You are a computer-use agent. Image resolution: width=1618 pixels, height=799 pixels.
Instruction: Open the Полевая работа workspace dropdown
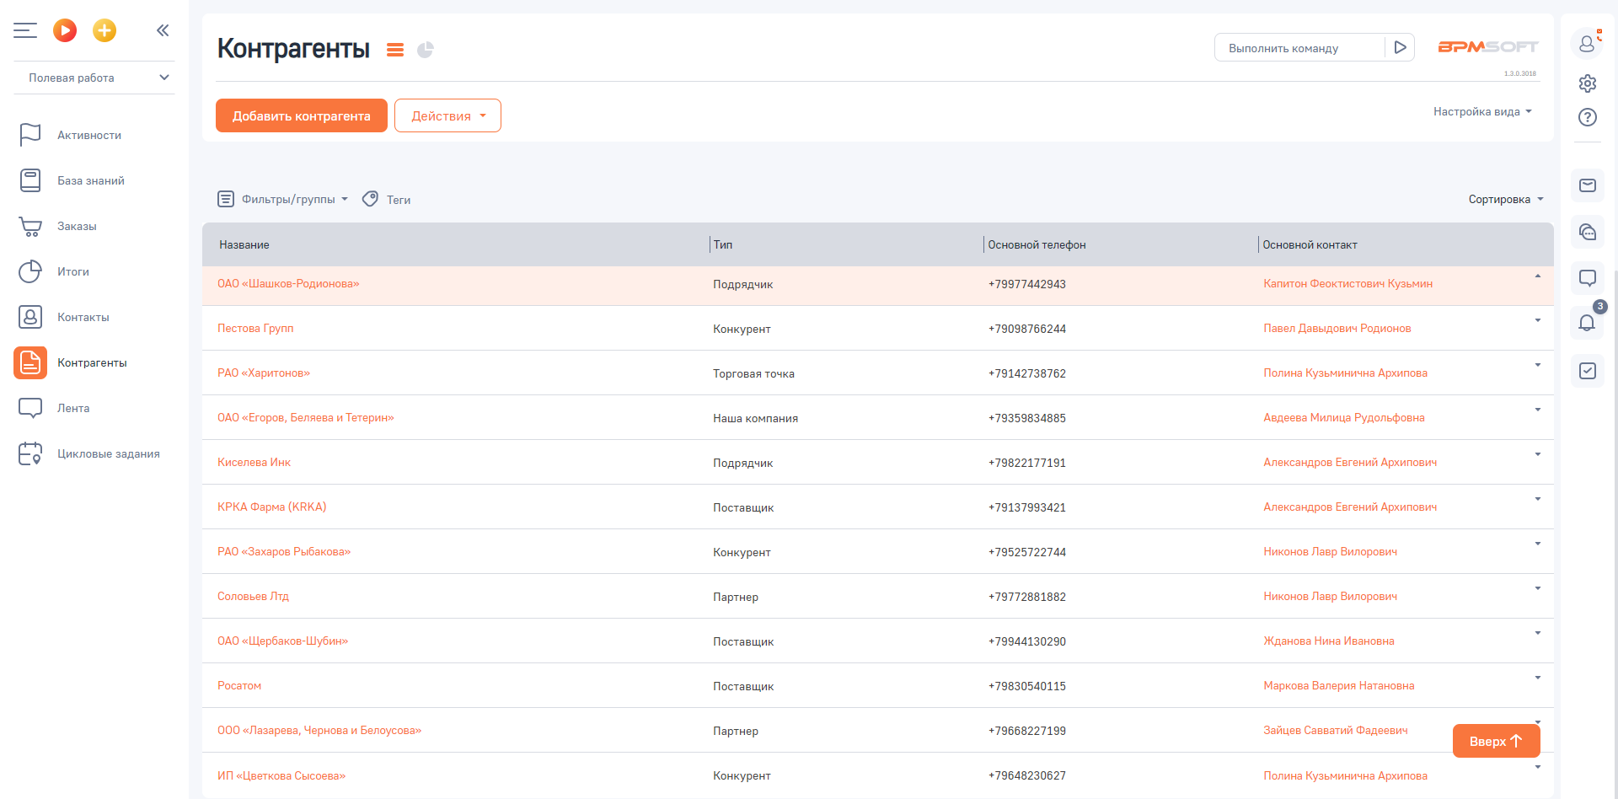click(x=94, y=78)
